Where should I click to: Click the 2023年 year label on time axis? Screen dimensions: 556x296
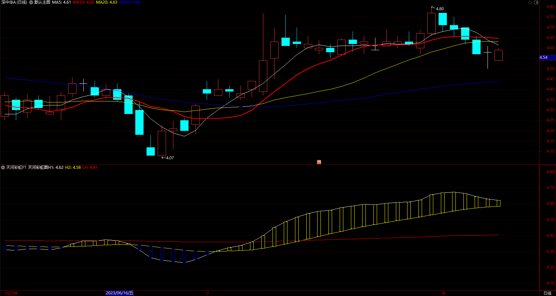[x=12, y=293]
